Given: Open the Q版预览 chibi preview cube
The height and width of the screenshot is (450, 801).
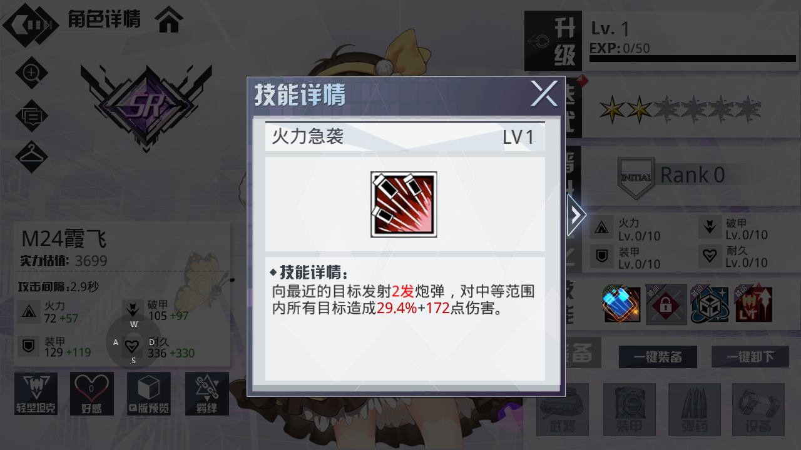Looking at the screenshot, I should (149, 394).
